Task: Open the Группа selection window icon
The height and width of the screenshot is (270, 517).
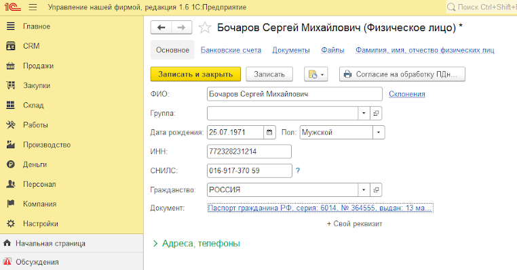Action: coord(376,114)
